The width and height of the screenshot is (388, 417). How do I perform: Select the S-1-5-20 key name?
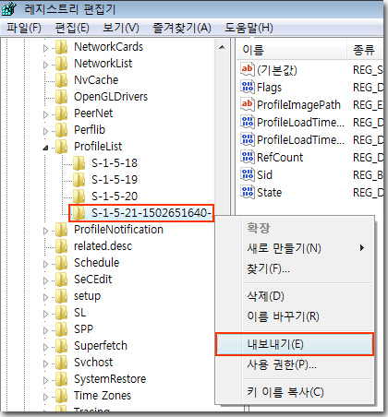[x=115, y=197]
